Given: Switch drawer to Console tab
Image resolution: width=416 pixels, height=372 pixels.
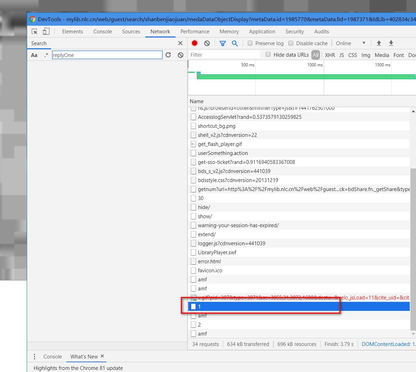Looking at the screenshot, I should pyautogui.click(x=53, y=357).
